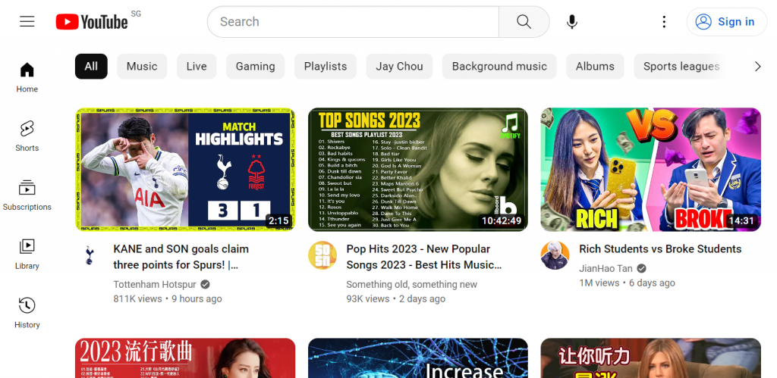Click the magnifying glass search button
The image size is (777, 378).
(524, 22)
